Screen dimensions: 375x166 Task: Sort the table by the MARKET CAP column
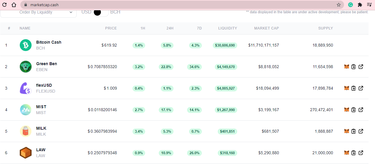(266, 28)
